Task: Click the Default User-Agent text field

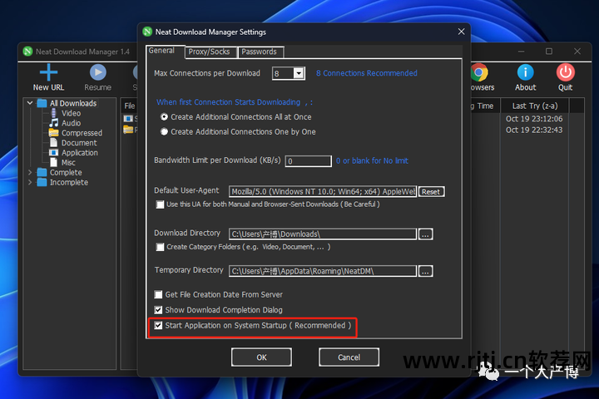Action: point(323,192)
